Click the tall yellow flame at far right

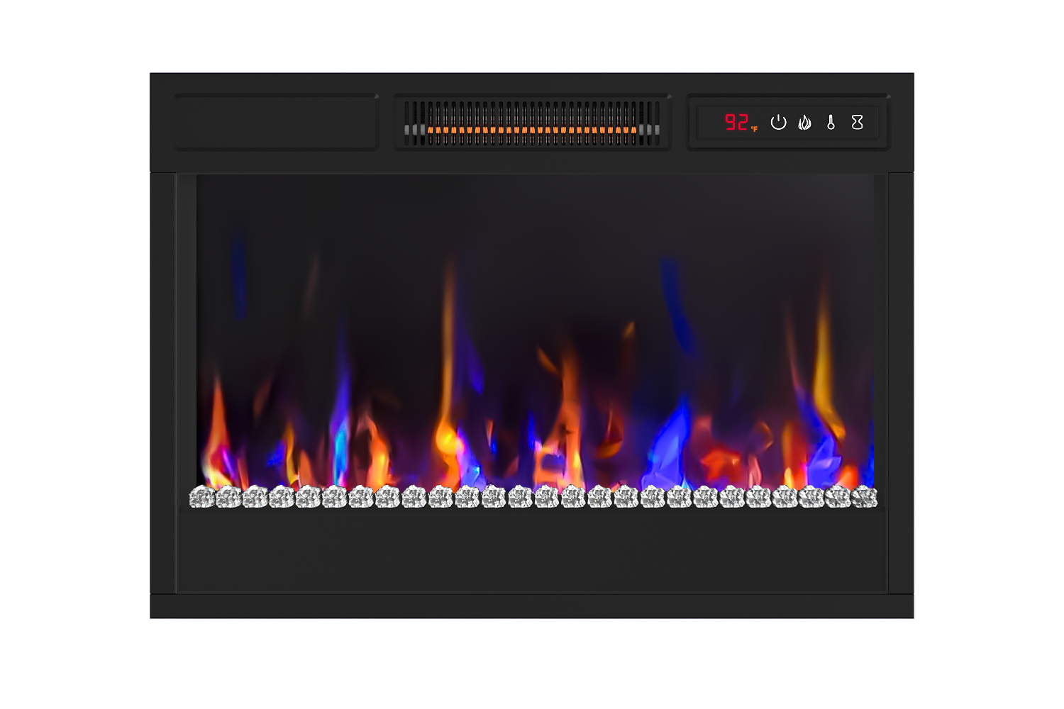823,362
